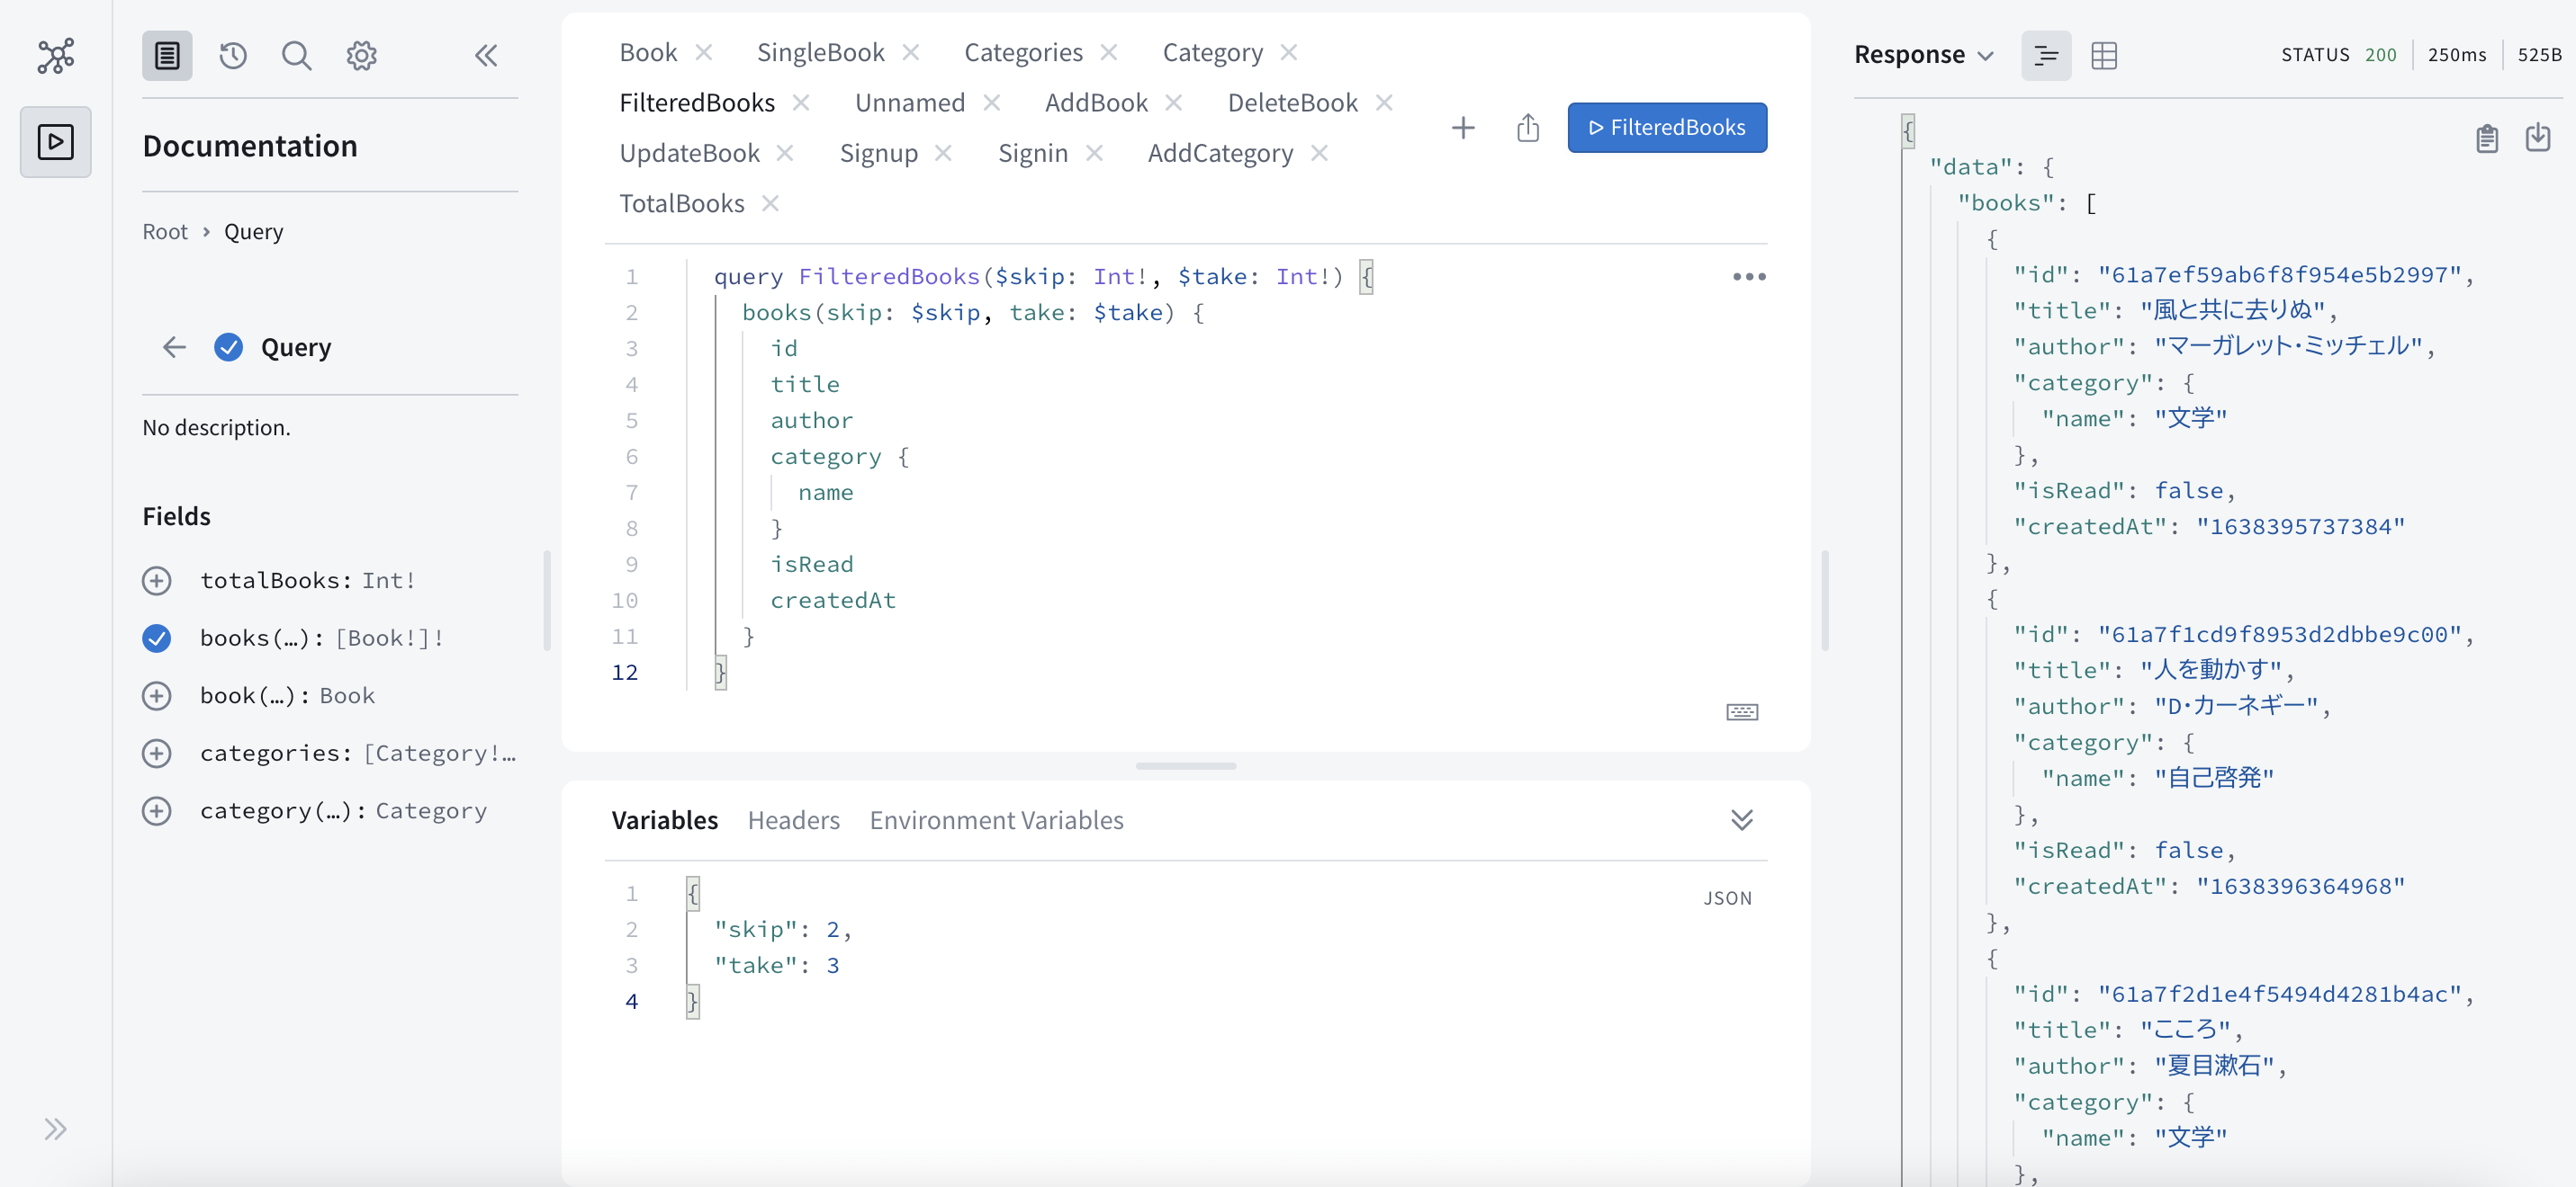The width and height of the screenshot is (2576, 1187).
Task: Toggle the Query checkmark selector
Action: click(228, 347)
